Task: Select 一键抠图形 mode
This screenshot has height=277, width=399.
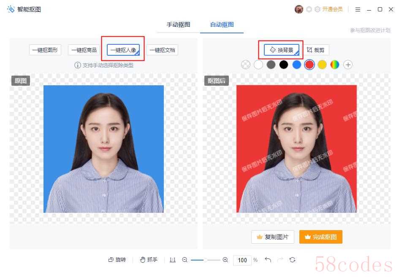Action: [x=45, y=50]
